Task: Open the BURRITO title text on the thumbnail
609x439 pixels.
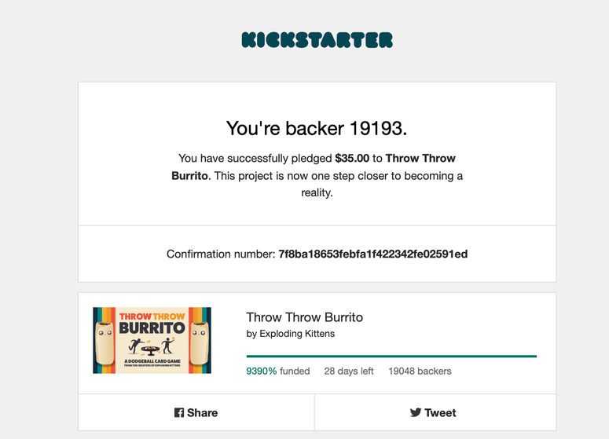Action: click(152, 328)
